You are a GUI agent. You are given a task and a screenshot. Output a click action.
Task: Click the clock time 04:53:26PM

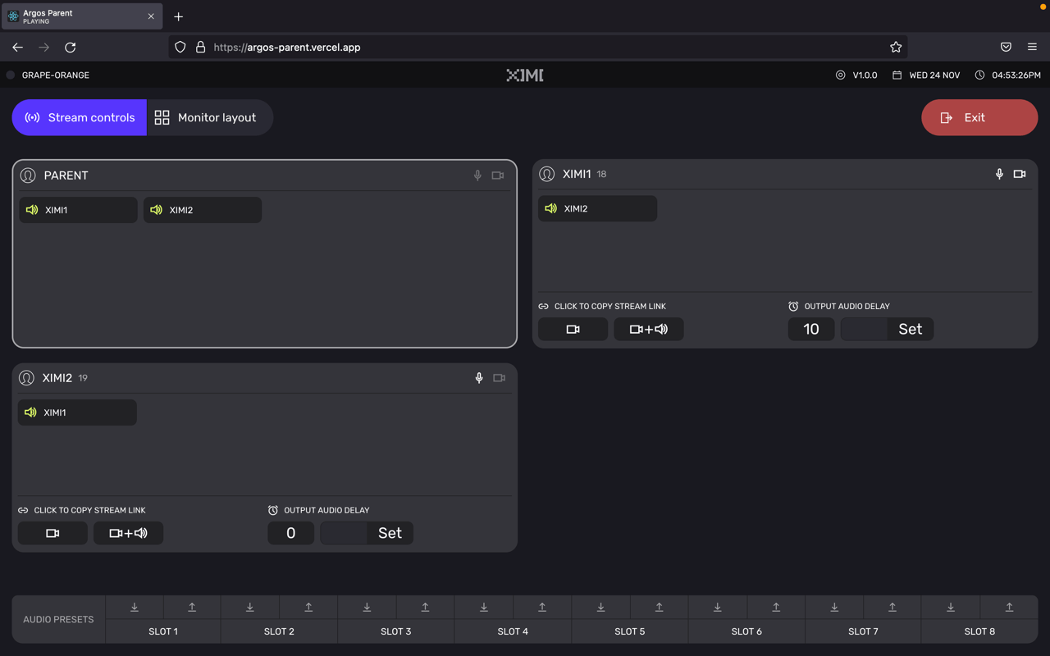click(1008, 75)
